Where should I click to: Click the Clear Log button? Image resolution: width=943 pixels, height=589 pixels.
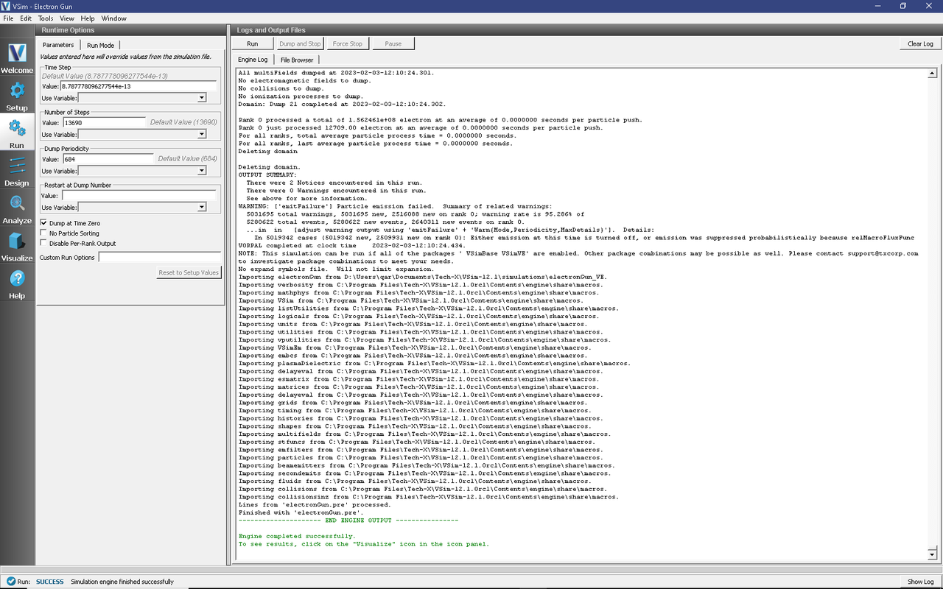(919, 44)
